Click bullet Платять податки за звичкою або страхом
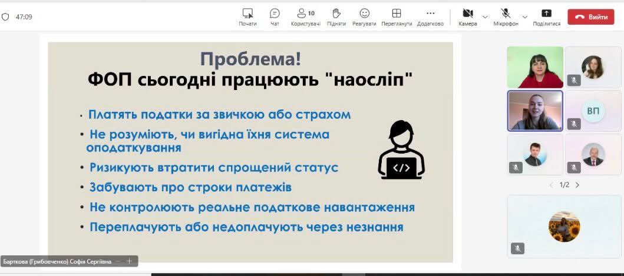The width and height of the screenshot is (624, 276). [220, 115]
